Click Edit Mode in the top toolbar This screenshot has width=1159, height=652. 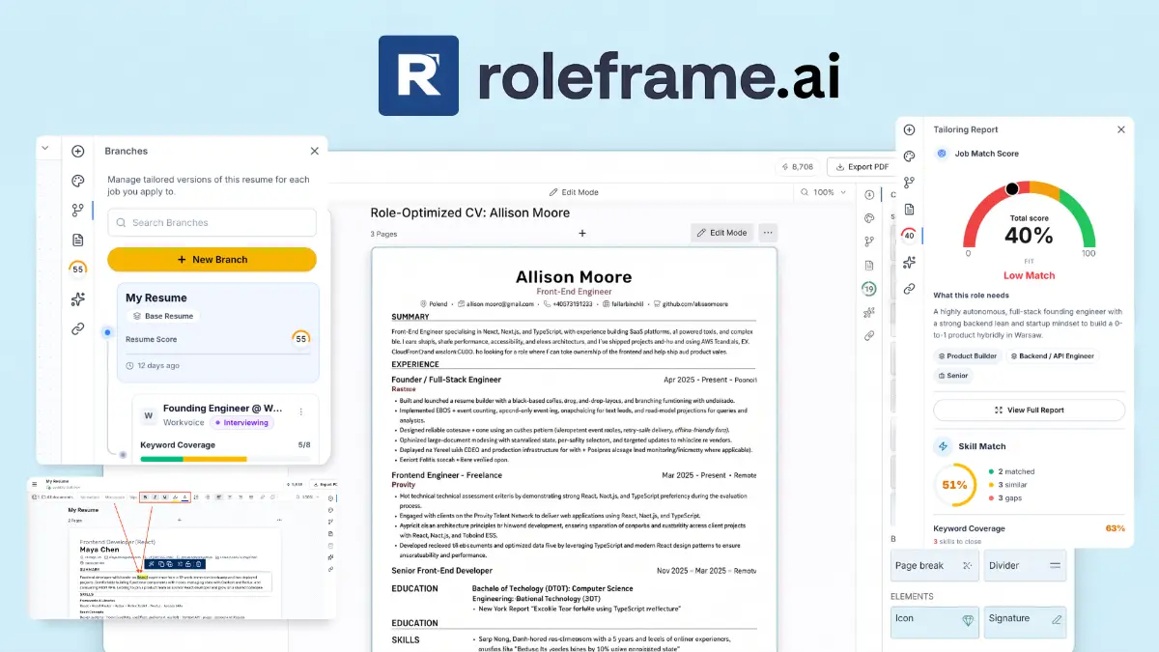click(x=574, y=192)
